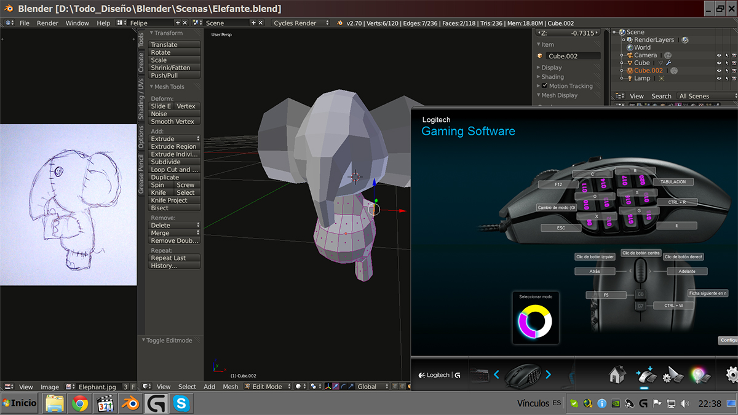Open file explorer from taskbar

tap(55, 404)
